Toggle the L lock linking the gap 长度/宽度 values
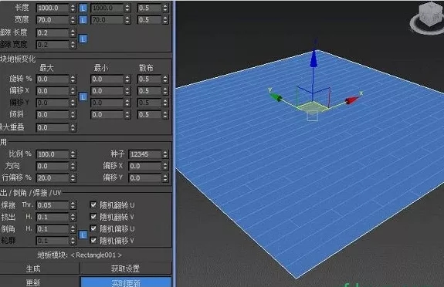Viewport: 444px width, 287px height. click(x=83, y=39)
